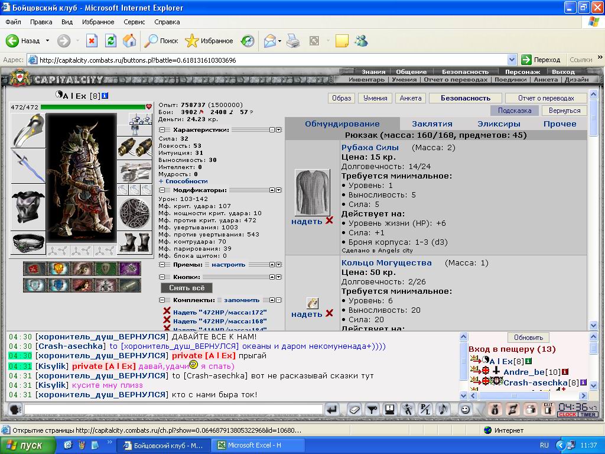Discard Кольцо Могущества with the red X
This screenshot has height=454, width=605.
[329, 313]
